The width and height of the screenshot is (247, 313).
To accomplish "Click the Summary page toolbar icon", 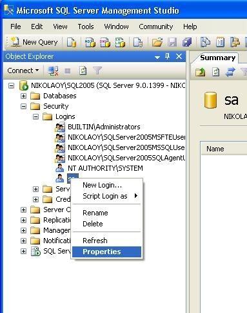I will pyautogui.click(x=220, y=42).
